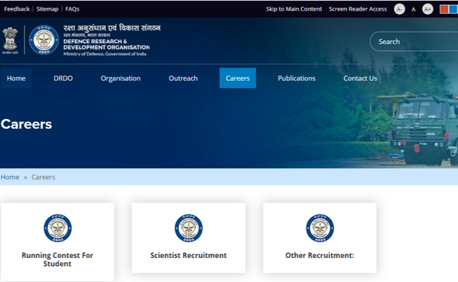
Task: Click the decrease font size A- icon
Action: 400,9
